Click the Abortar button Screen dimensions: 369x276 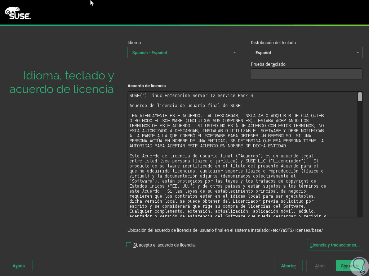289,266
